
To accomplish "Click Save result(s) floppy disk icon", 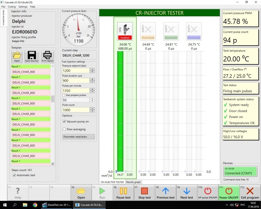I will (32, 57).
